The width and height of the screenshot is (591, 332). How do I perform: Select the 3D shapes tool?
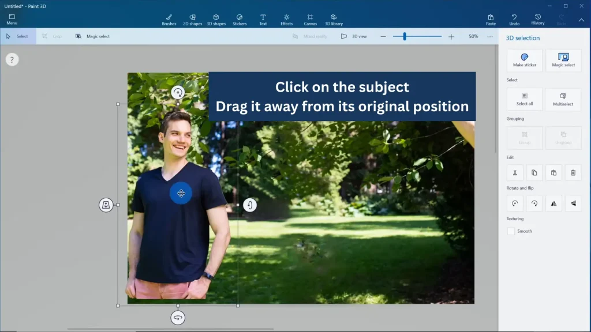point(216,20)
